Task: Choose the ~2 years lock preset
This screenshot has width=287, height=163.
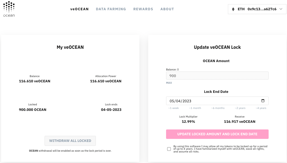Action: (x=240, y=108)
